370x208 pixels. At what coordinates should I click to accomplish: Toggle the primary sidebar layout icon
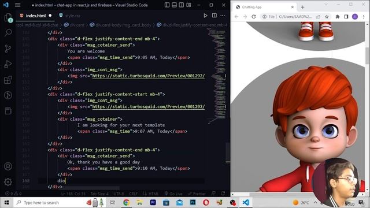click(x=167, y=5)
